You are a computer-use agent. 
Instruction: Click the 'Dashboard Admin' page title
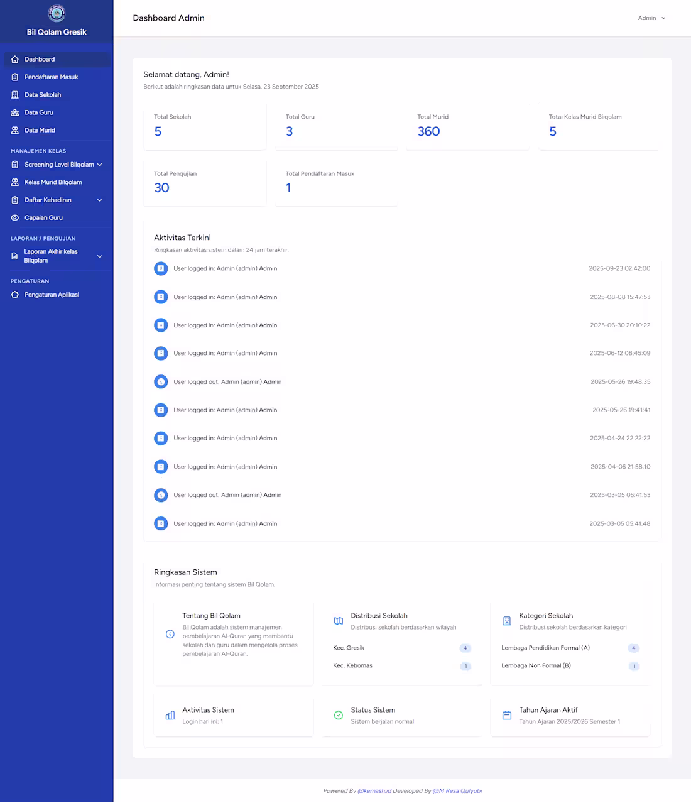pyautogui.click(x=169, y=18)
